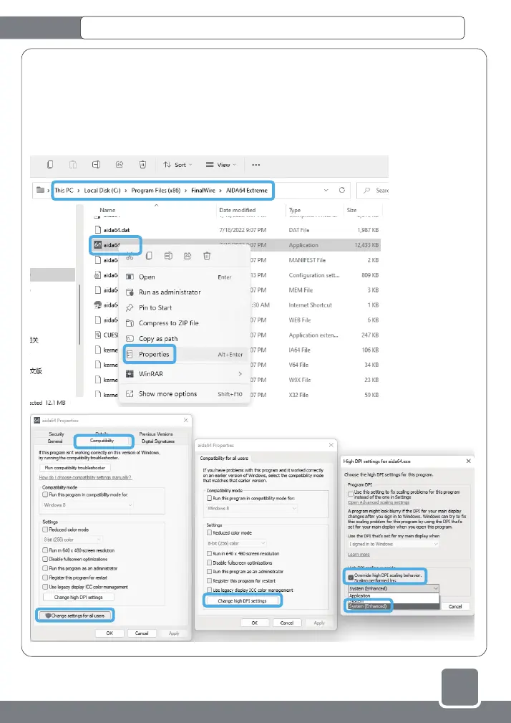Expand address bar history chevron

tap(326, 190)
